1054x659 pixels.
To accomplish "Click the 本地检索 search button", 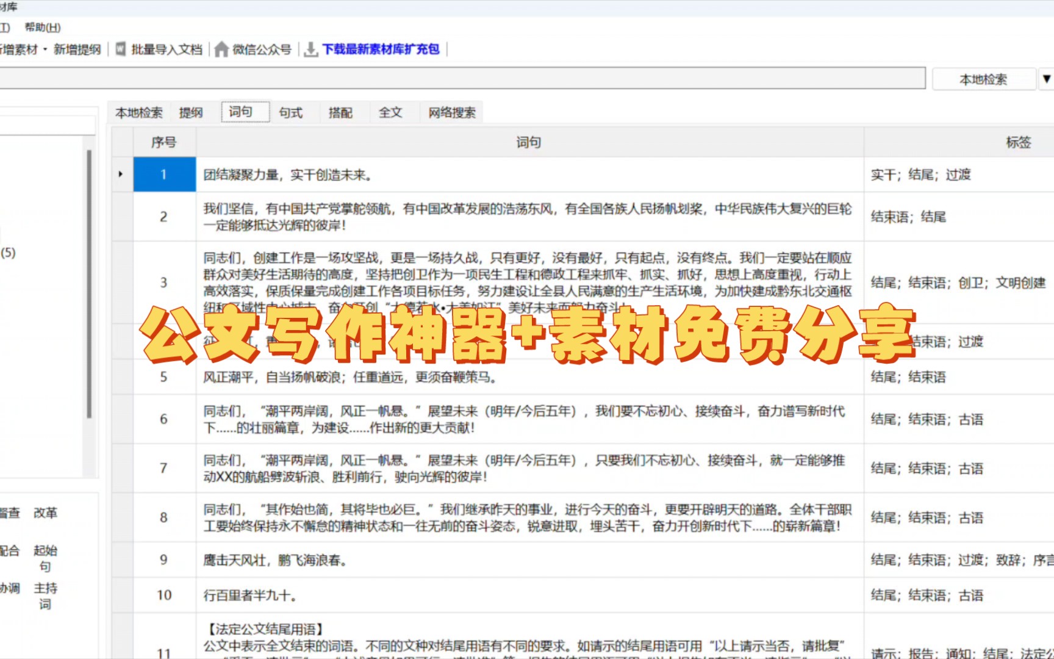I will (x=984, y=79).
